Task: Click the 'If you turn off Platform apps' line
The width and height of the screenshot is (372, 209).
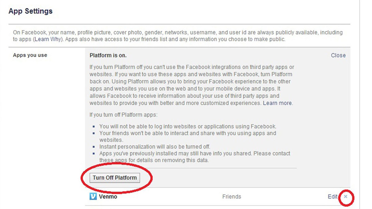Action: [x=123, y=115]
